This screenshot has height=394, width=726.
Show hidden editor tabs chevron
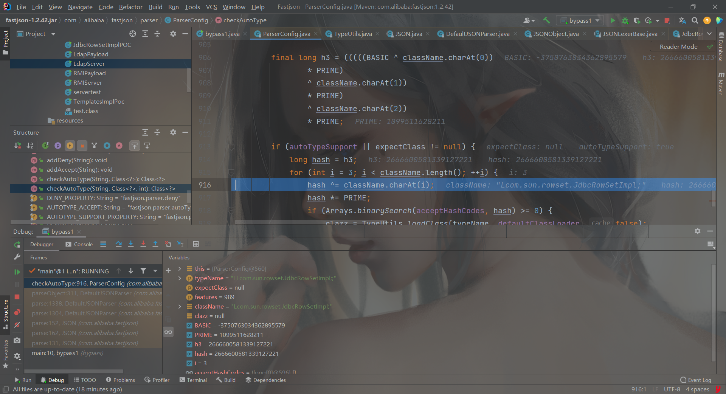[x=709, y=34]
